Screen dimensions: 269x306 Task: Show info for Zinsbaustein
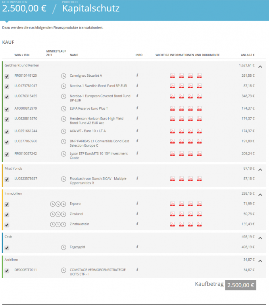click(x=137, y=224)
